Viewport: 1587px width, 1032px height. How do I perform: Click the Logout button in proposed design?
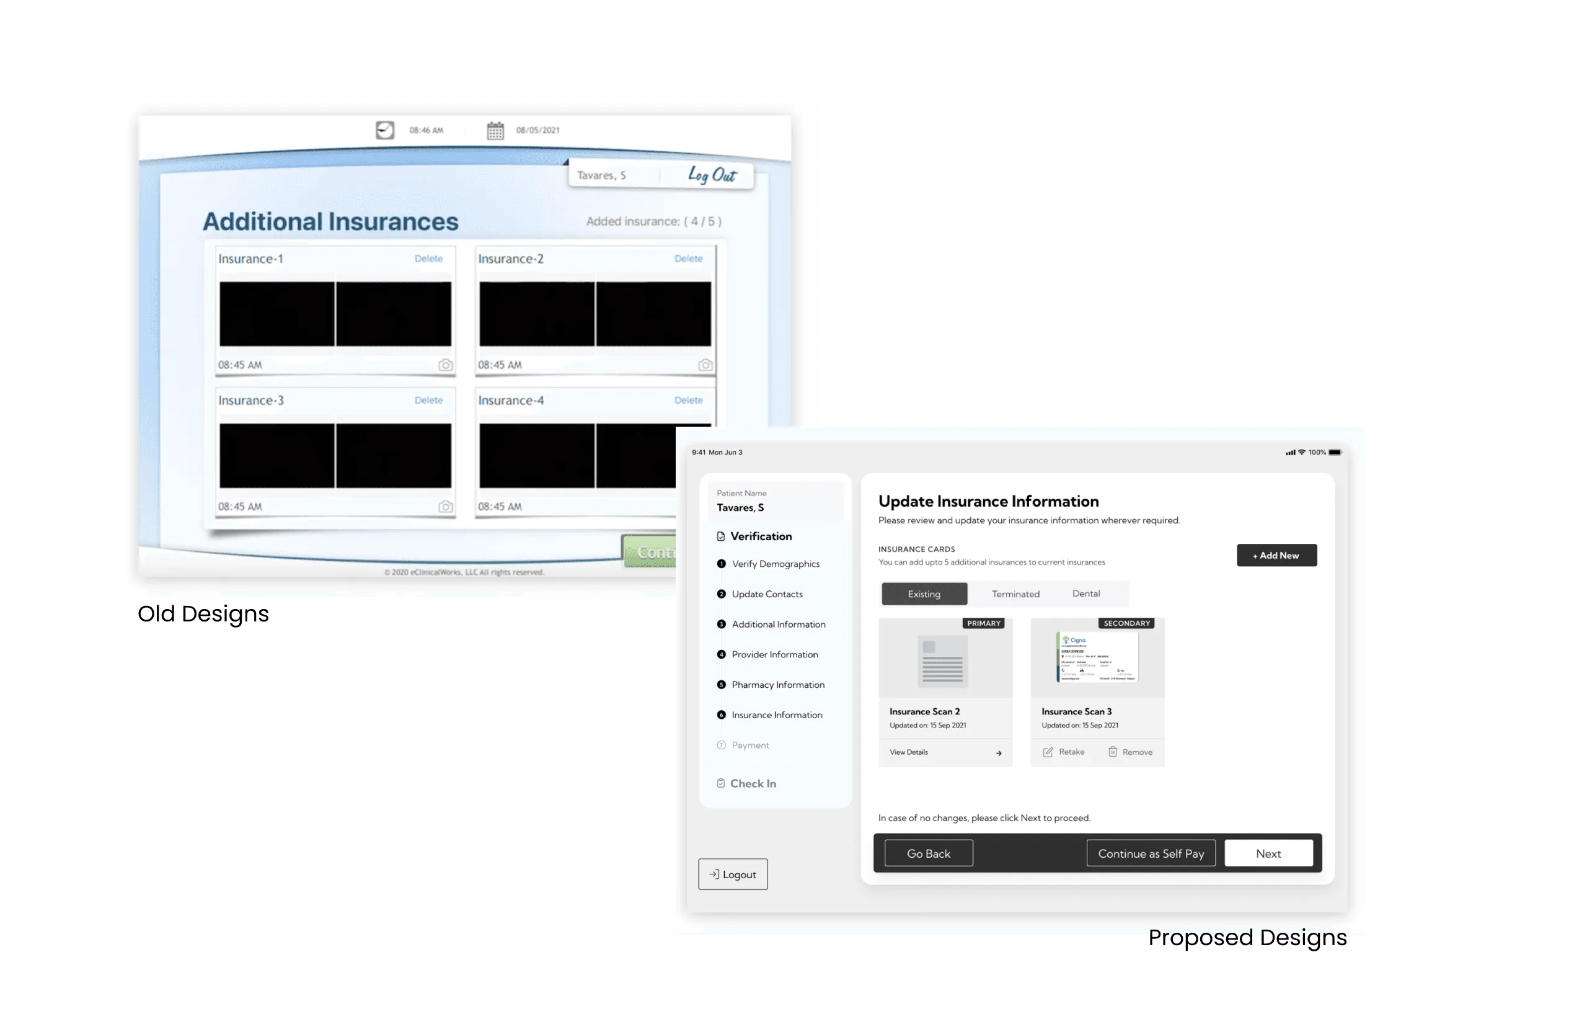tap(733, 874)
